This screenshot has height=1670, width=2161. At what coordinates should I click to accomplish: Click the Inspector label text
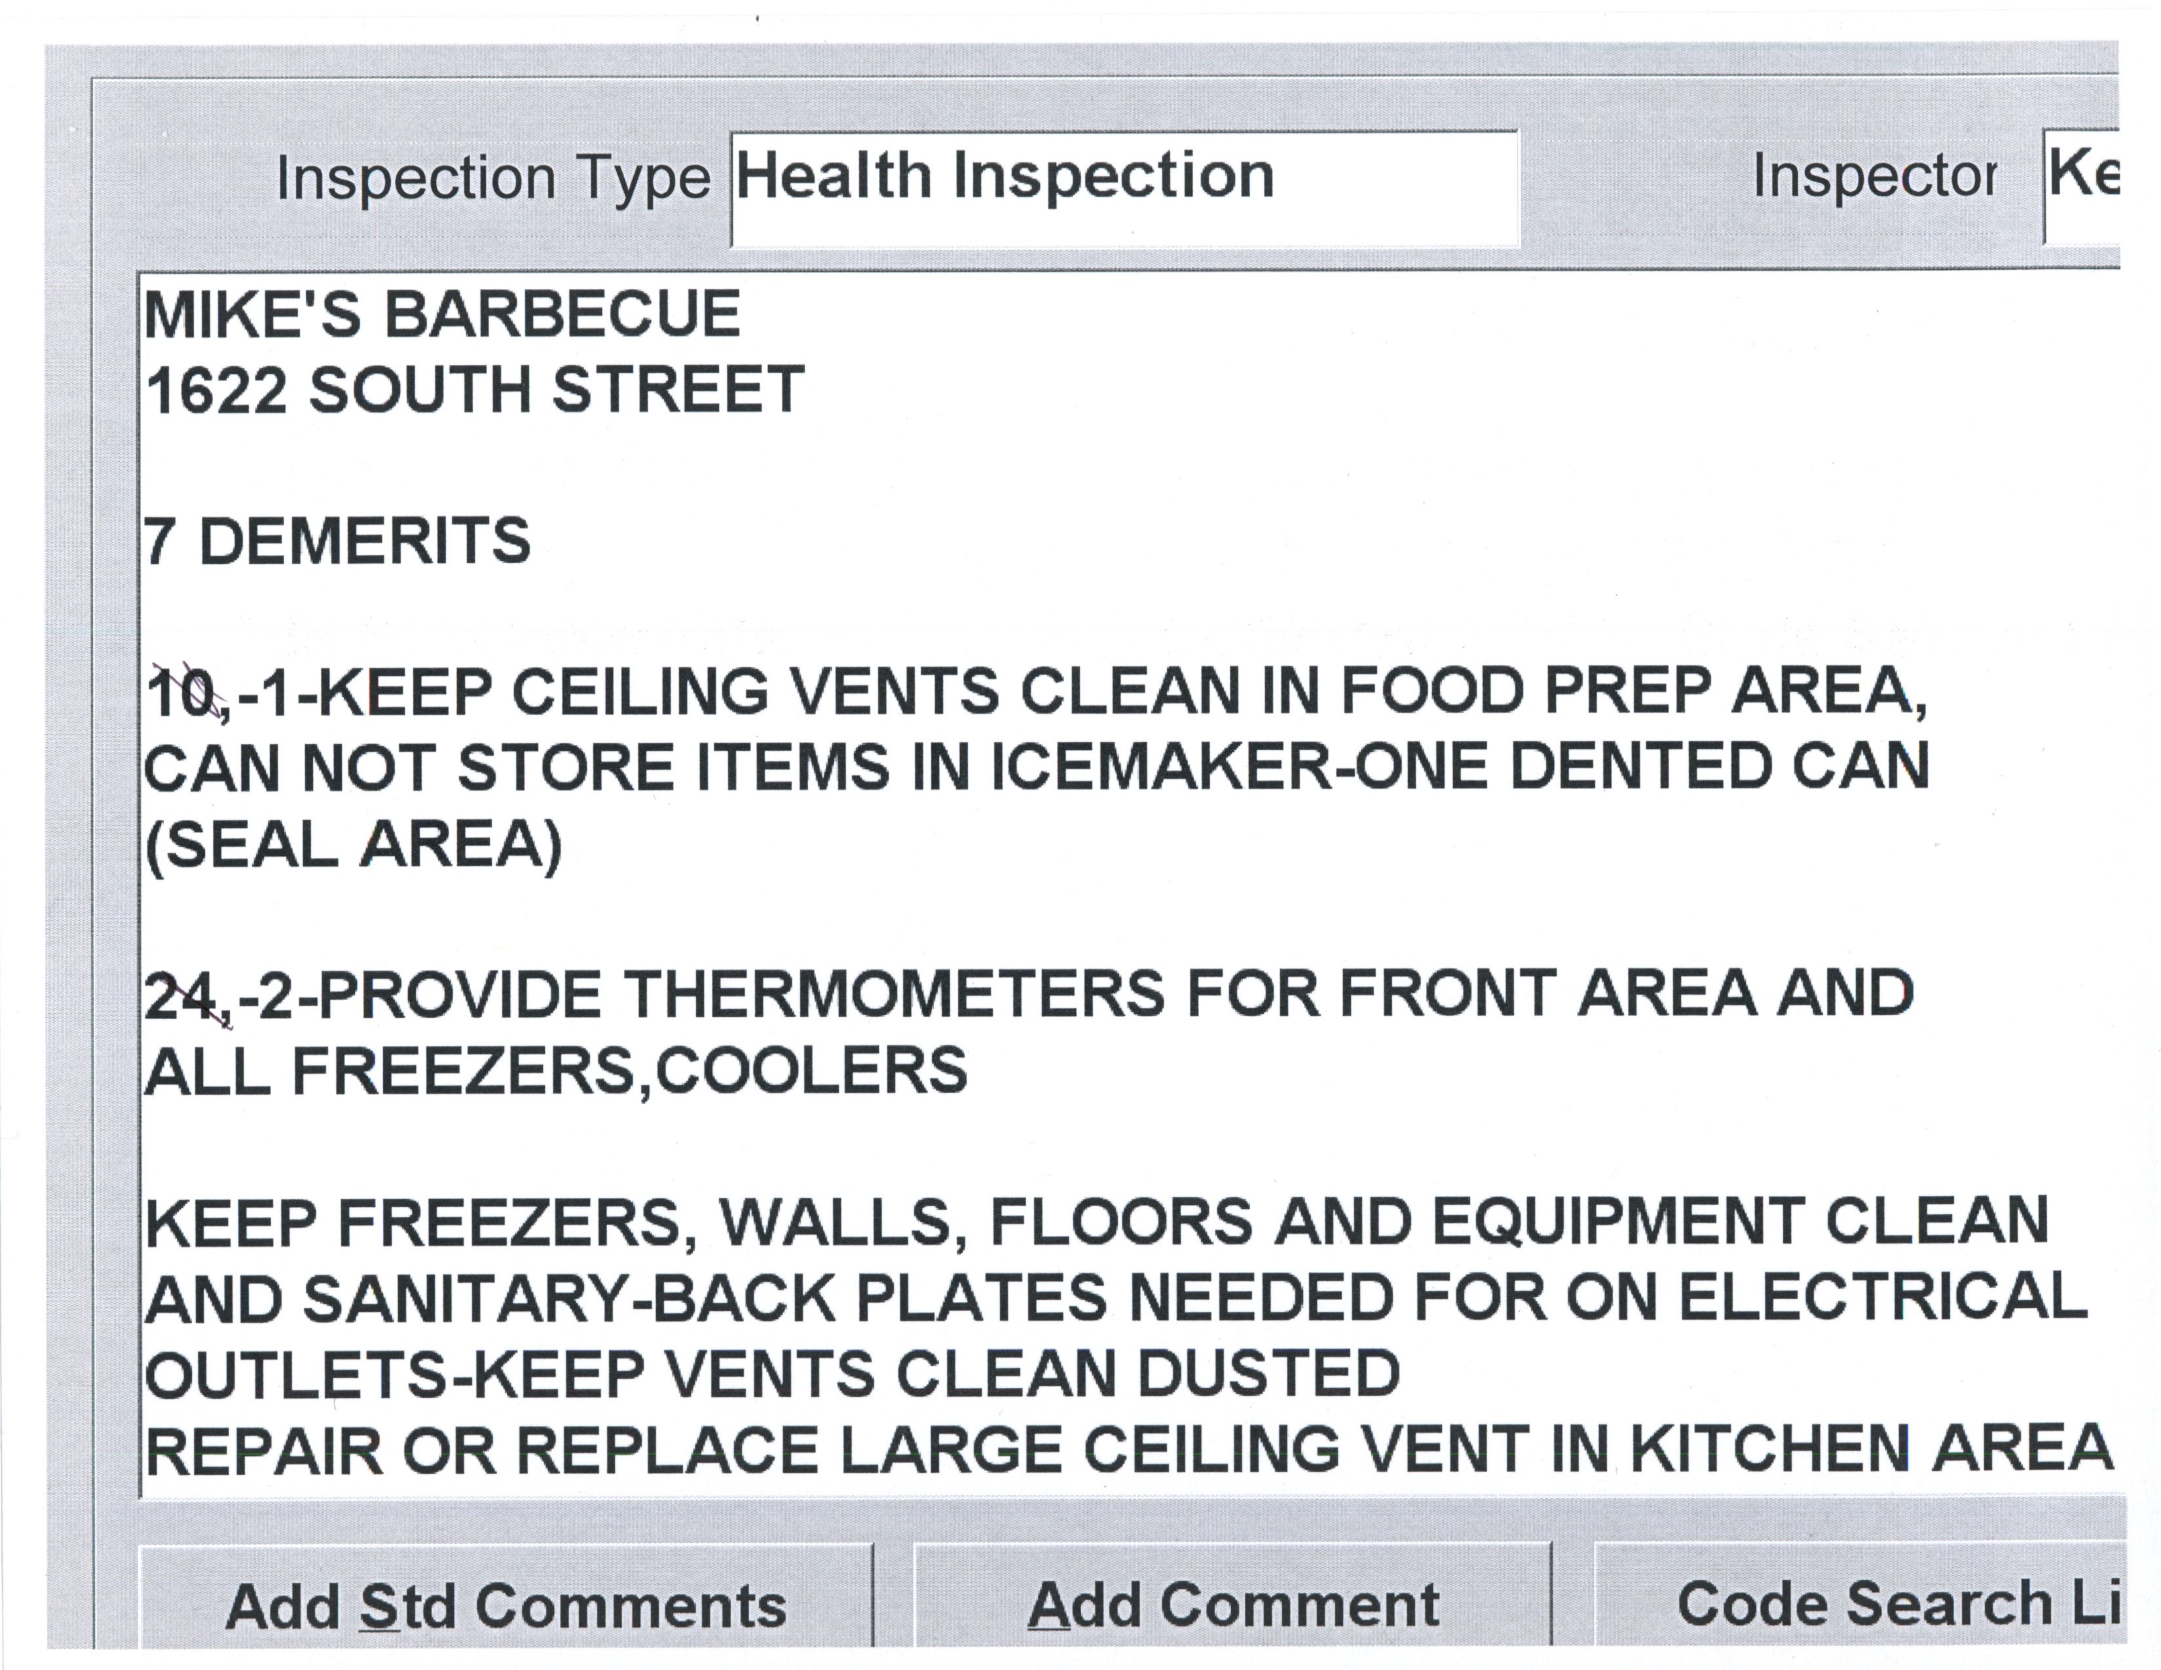click(1873, 177)
